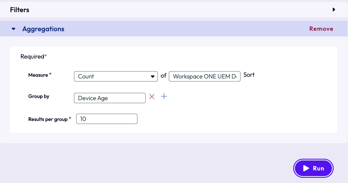Click the Aggregations header title
348x183 pixels.
pyautogui.click(x=43, y=29)
